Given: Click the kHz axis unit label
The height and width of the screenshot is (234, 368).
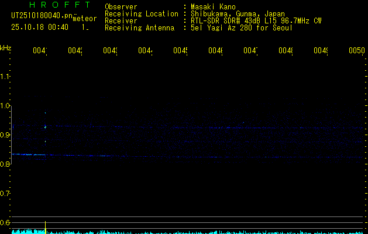Looking at the screenshot, I should pos(6,47).
